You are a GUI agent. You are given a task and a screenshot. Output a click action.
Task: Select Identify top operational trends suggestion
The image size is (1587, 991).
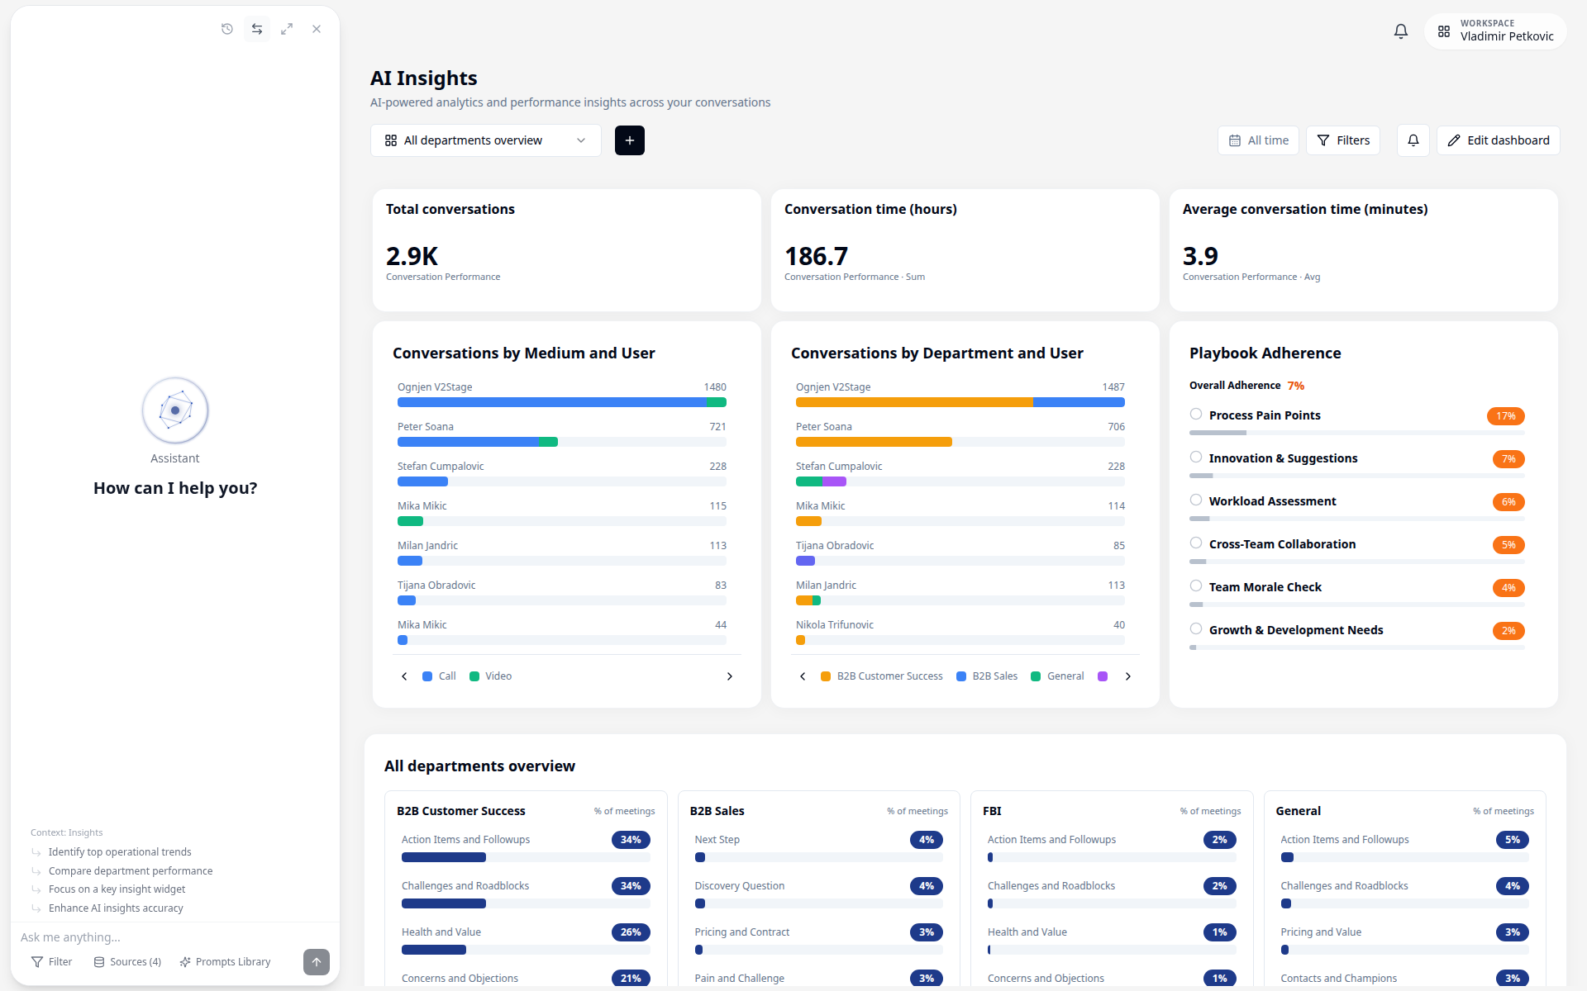coord(120,852)
